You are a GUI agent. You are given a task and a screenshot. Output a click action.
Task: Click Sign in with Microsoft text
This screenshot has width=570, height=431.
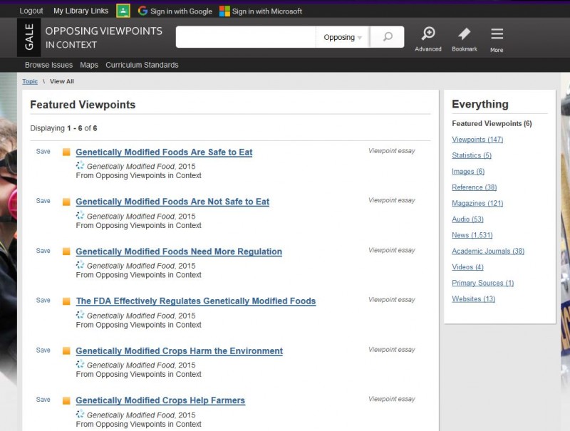tap(266, 11)
